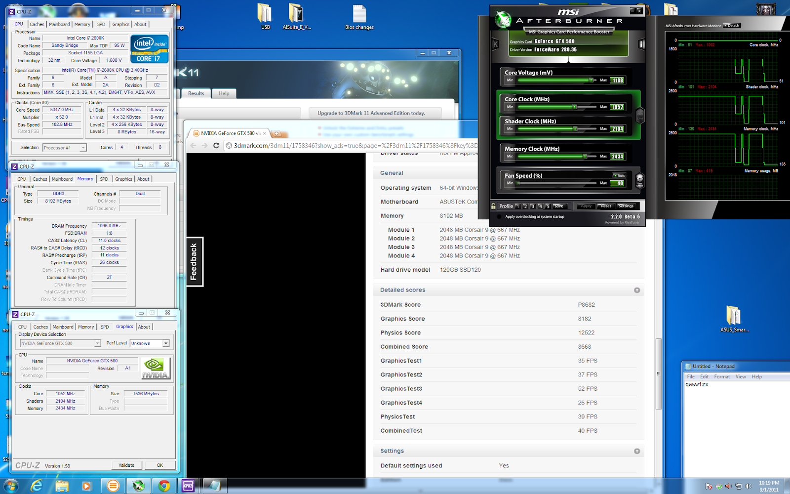Viewport: 790px width, 494px height.
Task: Launch Kombustor with the K button in Afterburner
Action: [495, 44]
